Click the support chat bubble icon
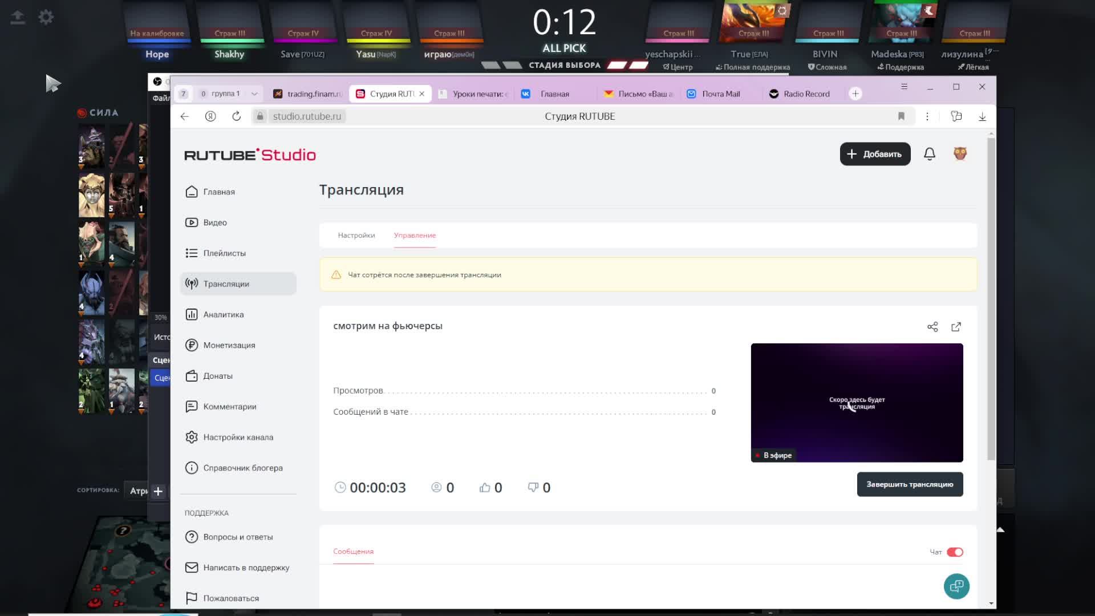This screenshot has height=616, width=1095. (956, 586)
